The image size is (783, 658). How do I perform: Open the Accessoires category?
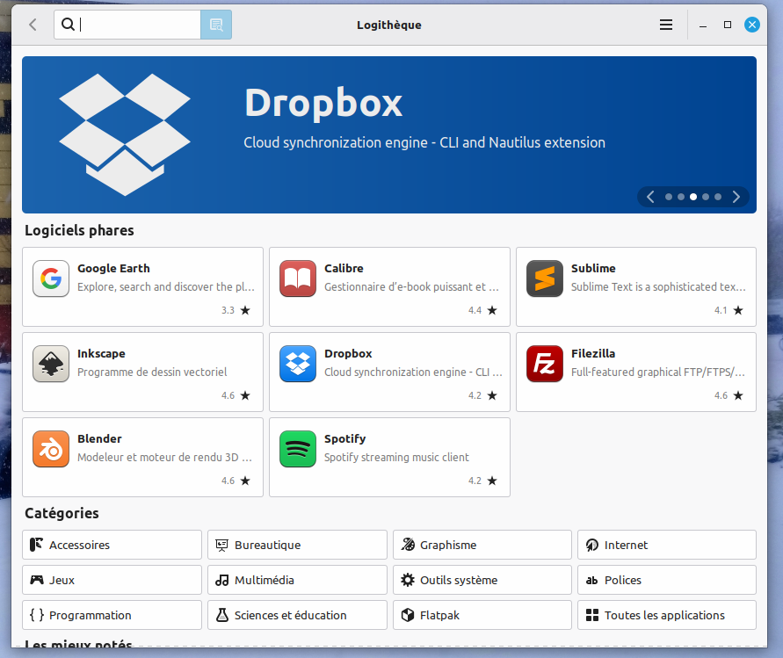coord(112,545)
